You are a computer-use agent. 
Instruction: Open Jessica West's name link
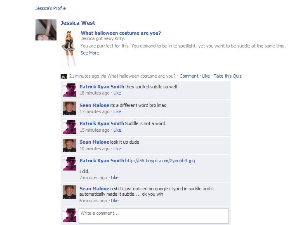(x=78, y=23)
